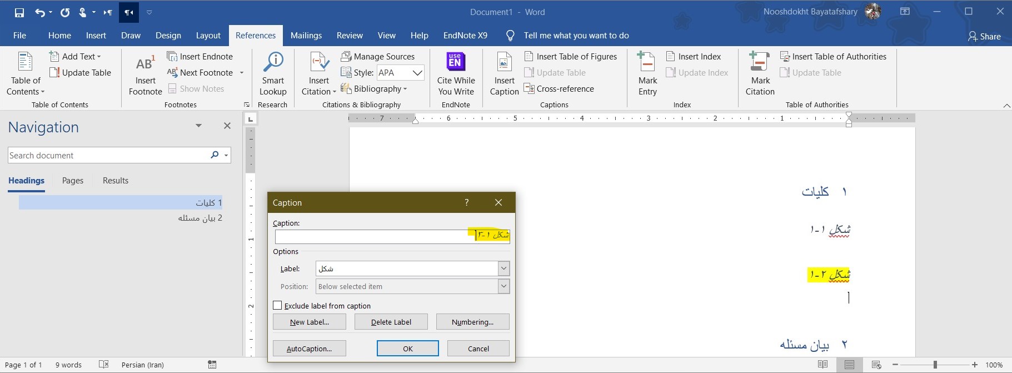Switch to the Insert tab
The height and width of the screenshot is (373, 1012).
[96, 36]
